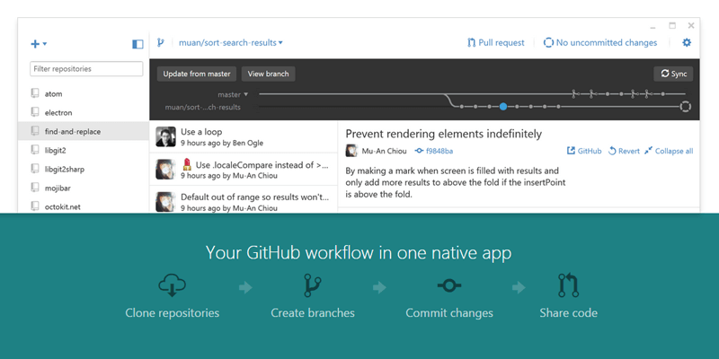Open the Pull request option
This screenshot has height=359, width=719.
[497, 42]
